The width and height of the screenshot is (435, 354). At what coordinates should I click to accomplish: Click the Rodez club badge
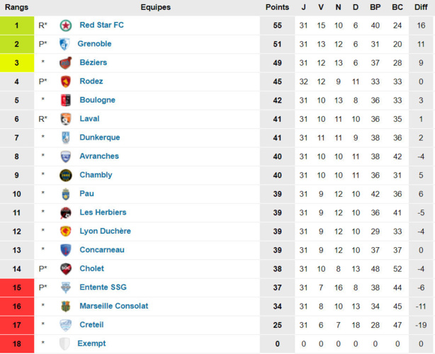(x=66, y=81)
